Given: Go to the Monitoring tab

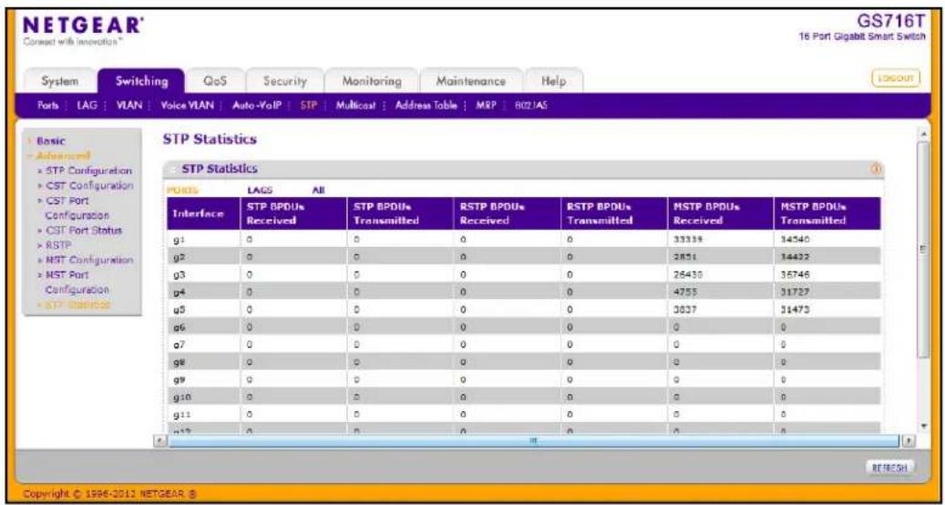Looking at the screenshot, I should pyautogui.click(x=371, y=81).
